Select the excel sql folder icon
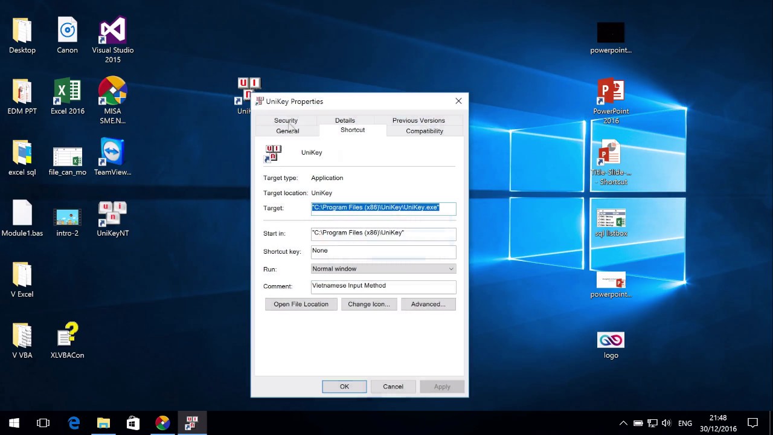Screen dimensions: 773x435 coord(22,158)
